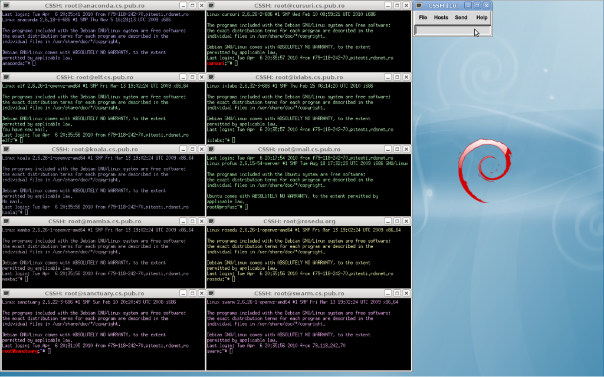Open the Help menu in CSSH window
Screen dimensions: 604x377
point(481,17)
